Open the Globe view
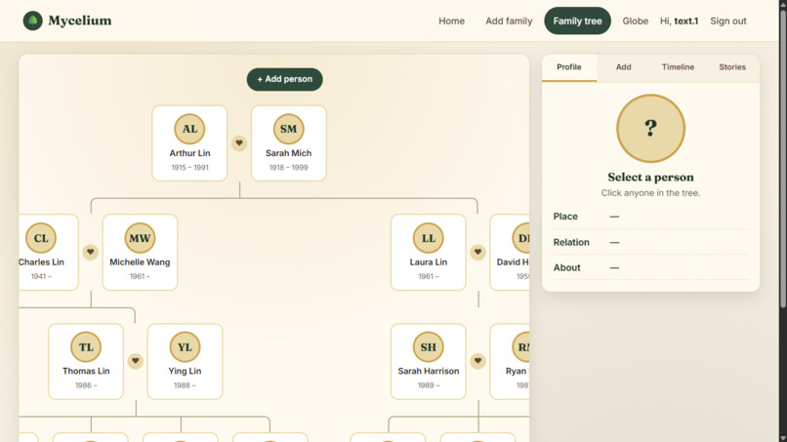787x442 pixels. (x=635, y=21)
